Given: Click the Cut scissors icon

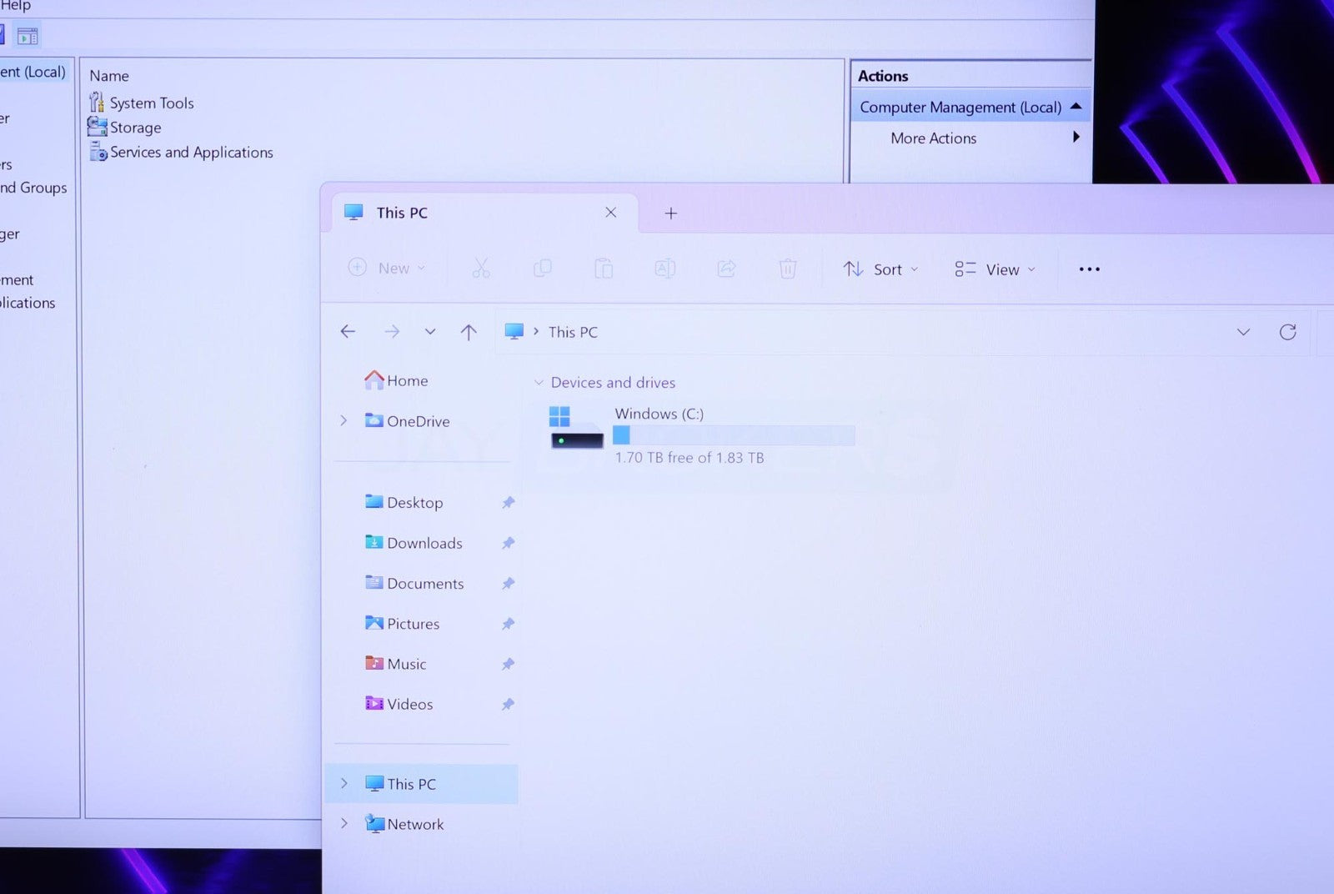Looking at the screenshot, I should 481,269.
